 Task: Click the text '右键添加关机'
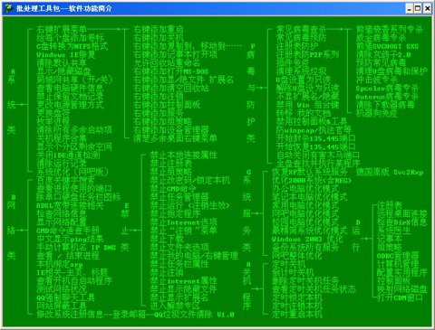159,38
